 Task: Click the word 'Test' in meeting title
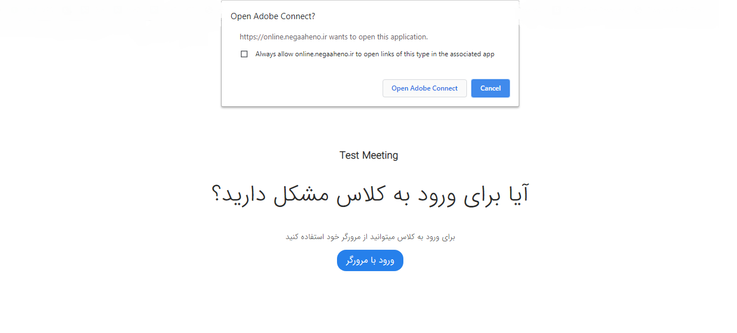pyautogui.click(x=349, y=155)
